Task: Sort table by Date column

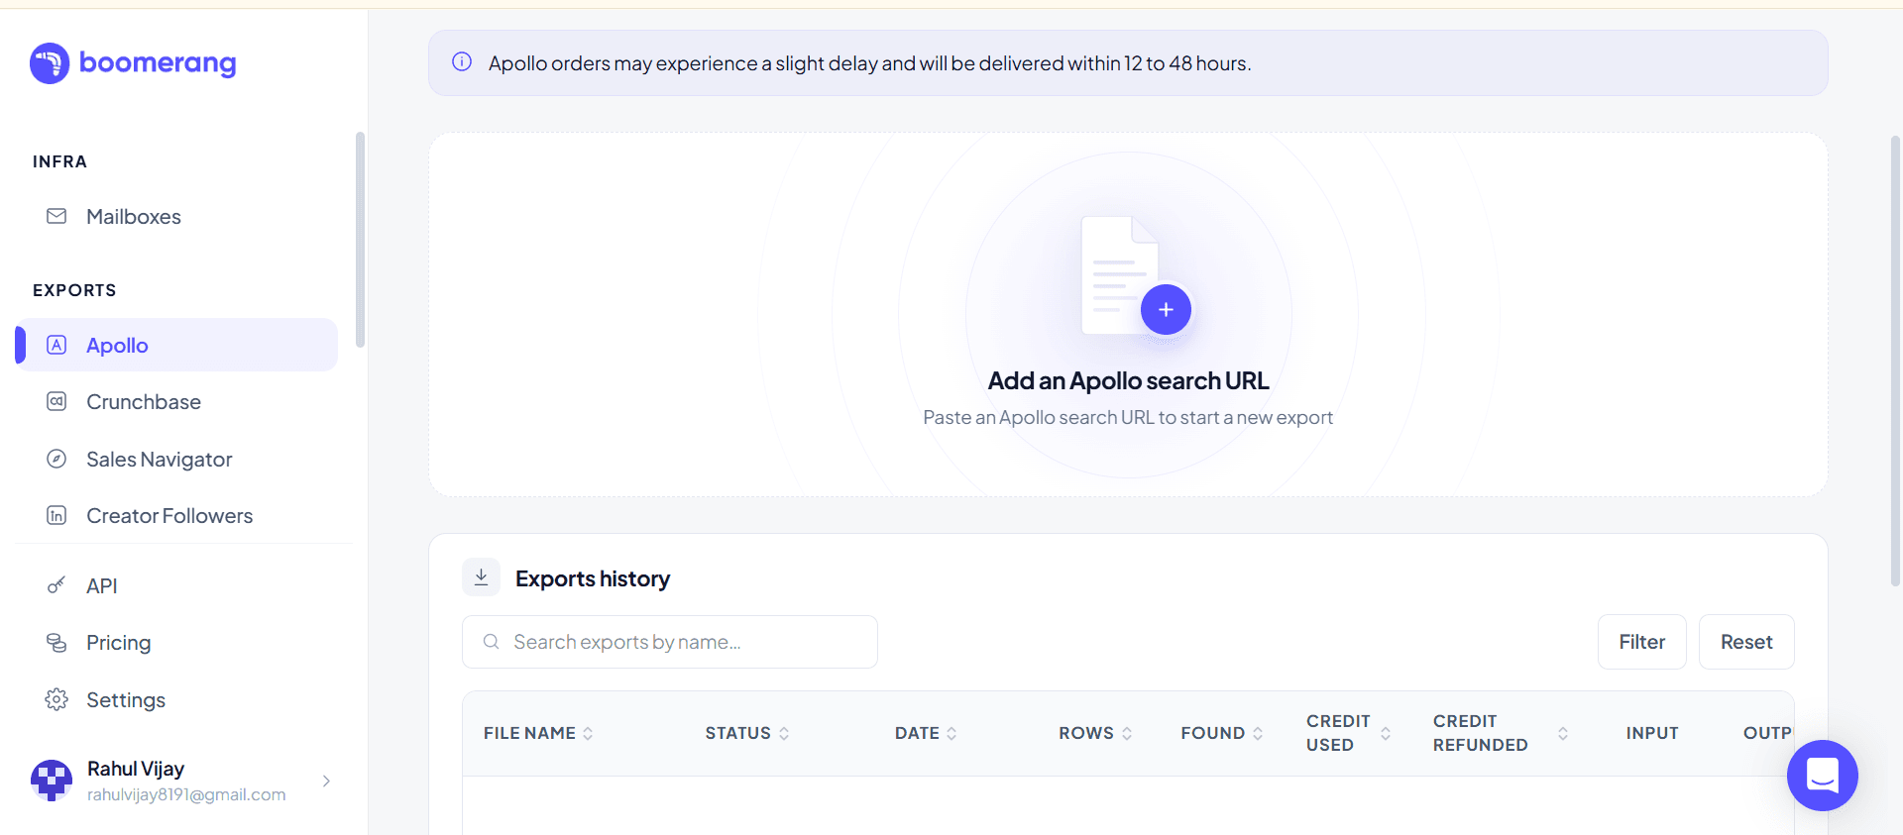Action: [x=926, y=733]
